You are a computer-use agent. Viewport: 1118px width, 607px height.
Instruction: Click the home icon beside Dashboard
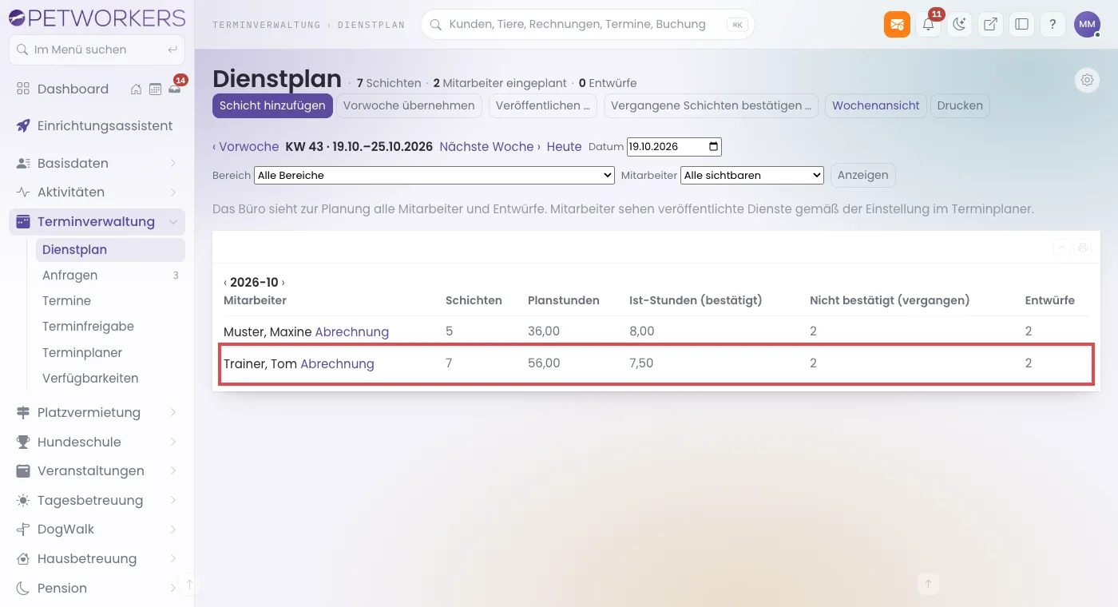pos(137,89)
